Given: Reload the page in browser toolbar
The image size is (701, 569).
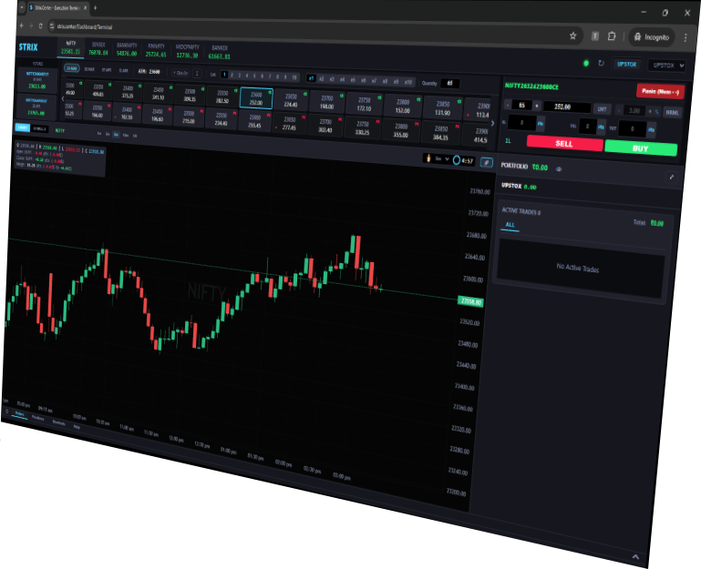Looking at the screenshot, I should pos(40,25).
